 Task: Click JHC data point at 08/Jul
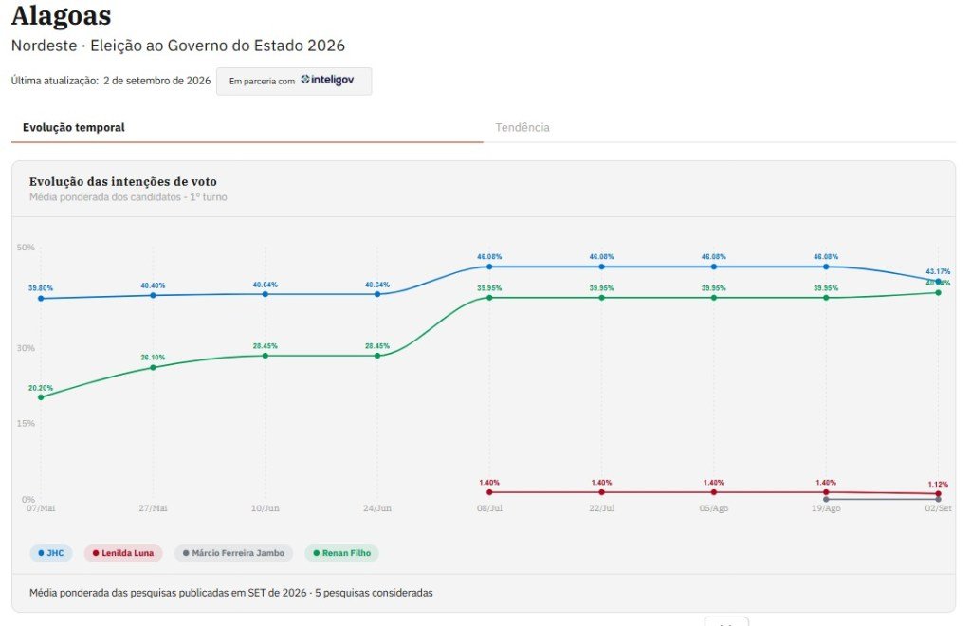coord(489,267)
